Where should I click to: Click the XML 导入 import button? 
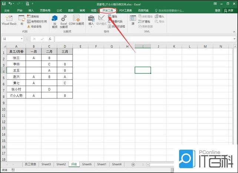(x=159, y=16)
